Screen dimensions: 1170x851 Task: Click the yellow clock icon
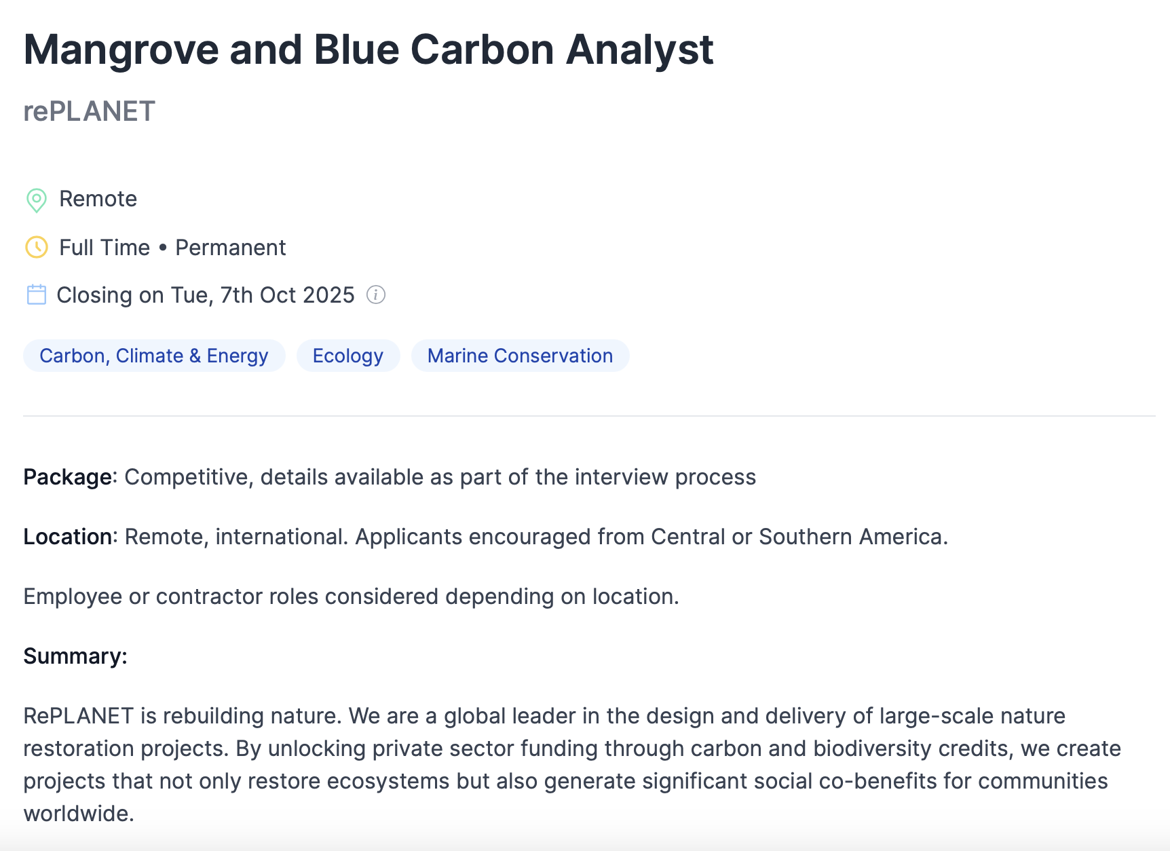click(36, 248)
